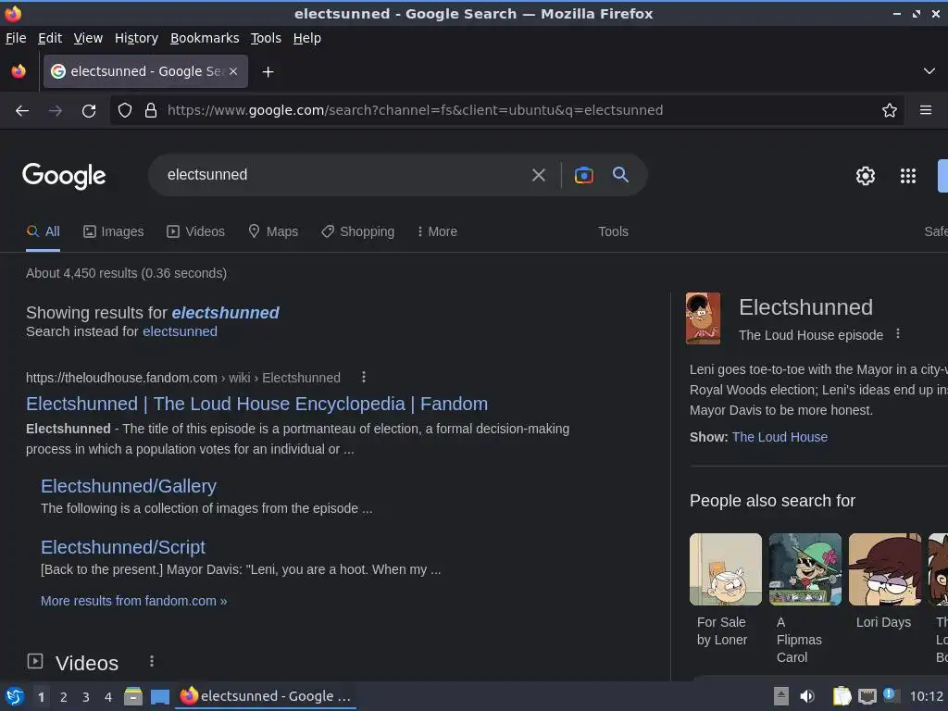The height and width of the screenshot is (711, 948).
Task: Open the A Flipmas Carol card
Action: (805, 598)
